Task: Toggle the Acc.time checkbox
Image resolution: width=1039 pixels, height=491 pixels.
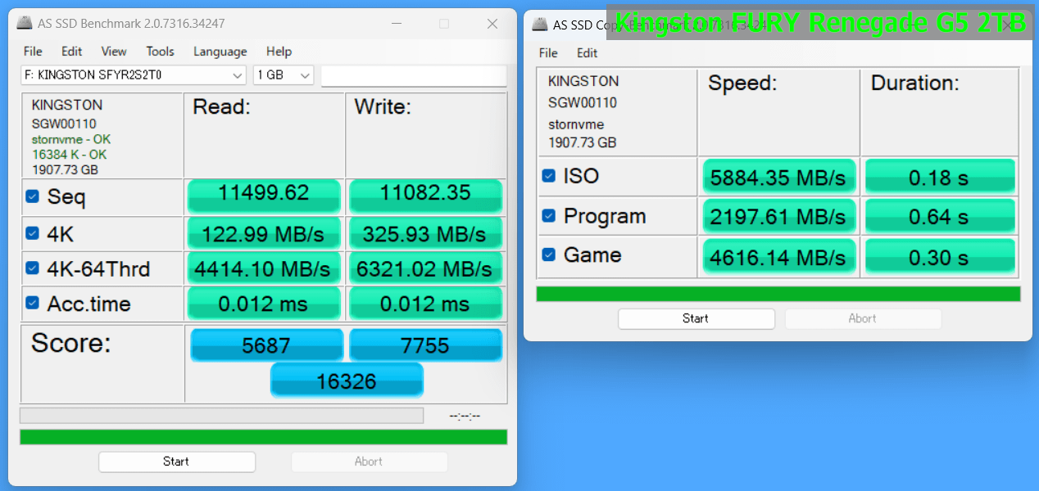Action: (x=32, y=303)
